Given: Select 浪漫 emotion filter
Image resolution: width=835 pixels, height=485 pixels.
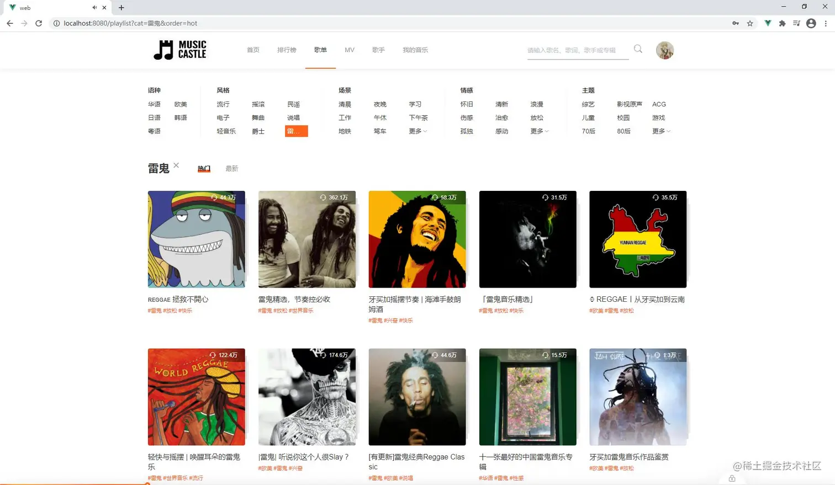Looking at the screenshot, I should tap(537, 104).
